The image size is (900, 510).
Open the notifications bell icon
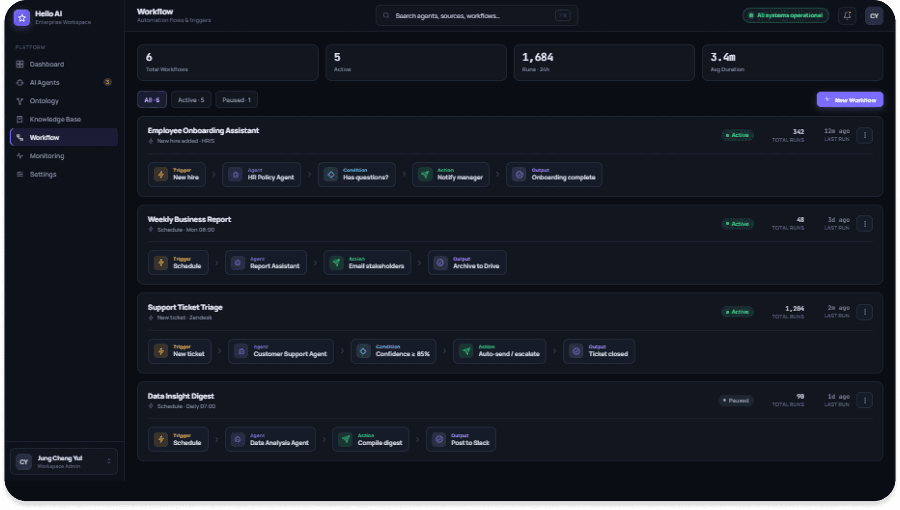pos(847,15)
